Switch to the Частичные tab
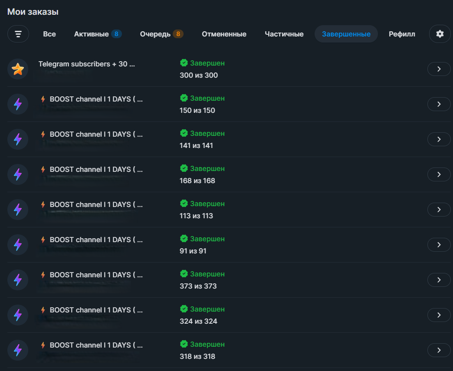This screenshot has width=453, height=371. (x=284, y=34)
